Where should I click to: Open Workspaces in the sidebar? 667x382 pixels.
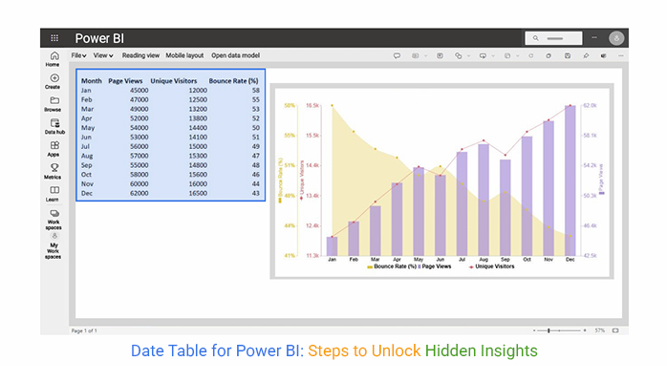click(x=54, y=219)
